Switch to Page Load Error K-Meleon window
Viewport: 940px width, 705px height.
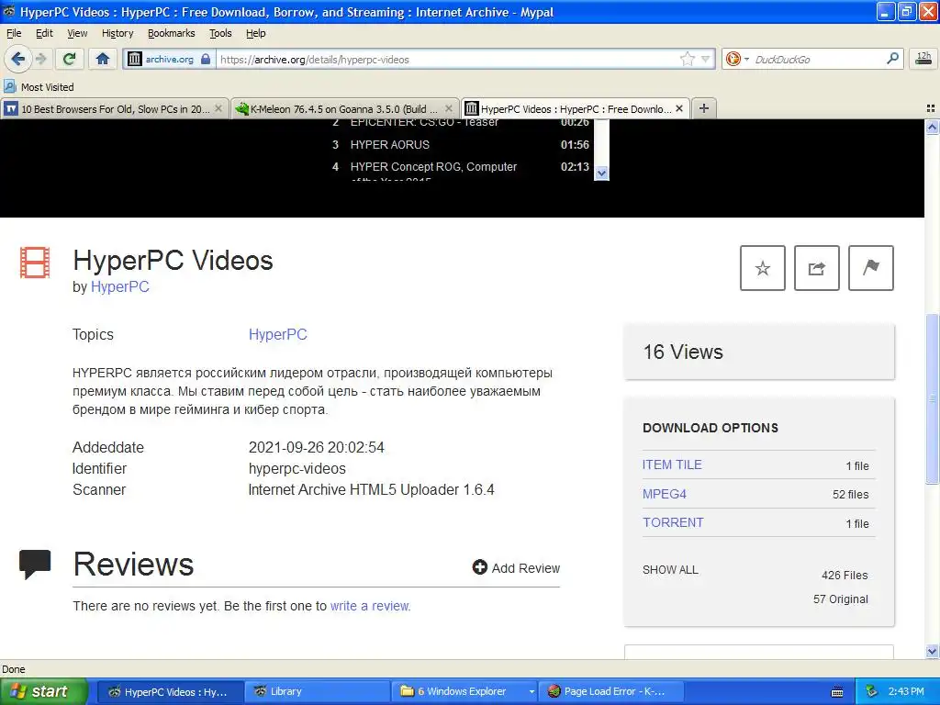click(x=610, y=691)
